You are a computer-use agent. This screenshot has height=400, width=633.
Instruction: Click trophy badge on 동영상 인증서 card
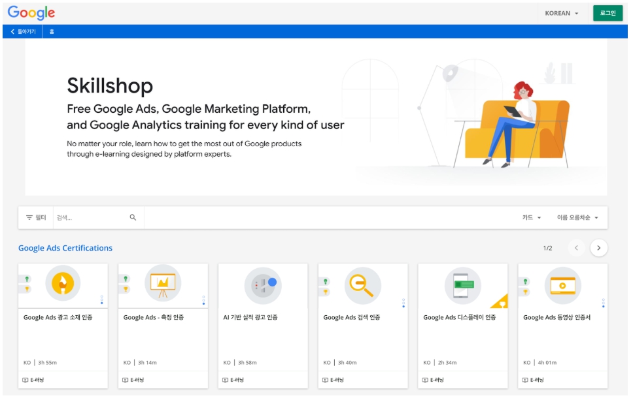tap(525, 292)
